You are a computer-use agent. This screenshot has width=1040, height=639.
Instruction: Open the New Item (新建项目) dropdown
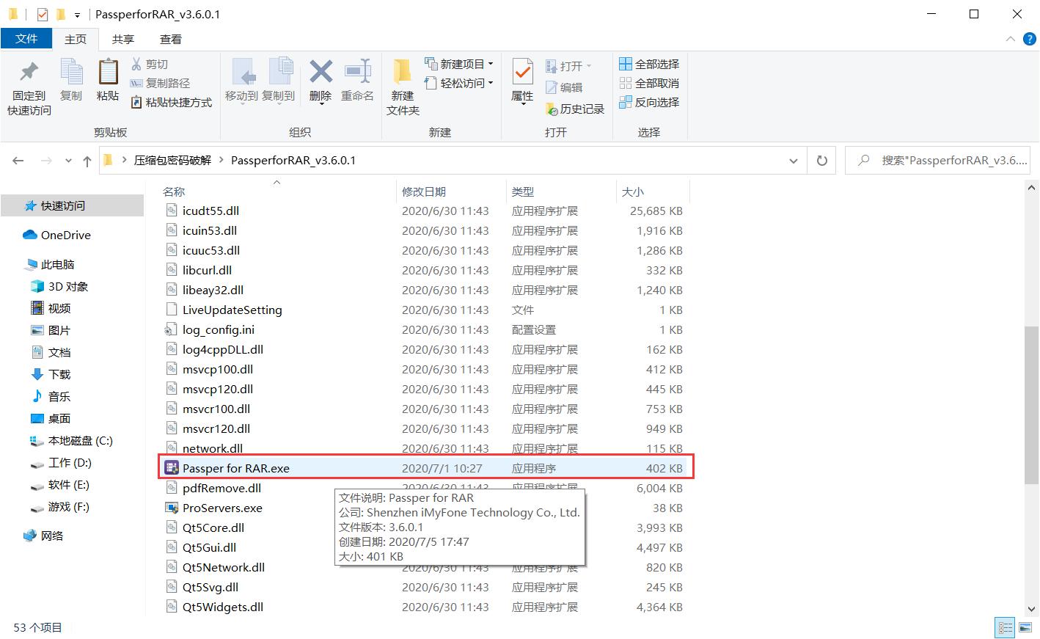(x=459, y=64)
